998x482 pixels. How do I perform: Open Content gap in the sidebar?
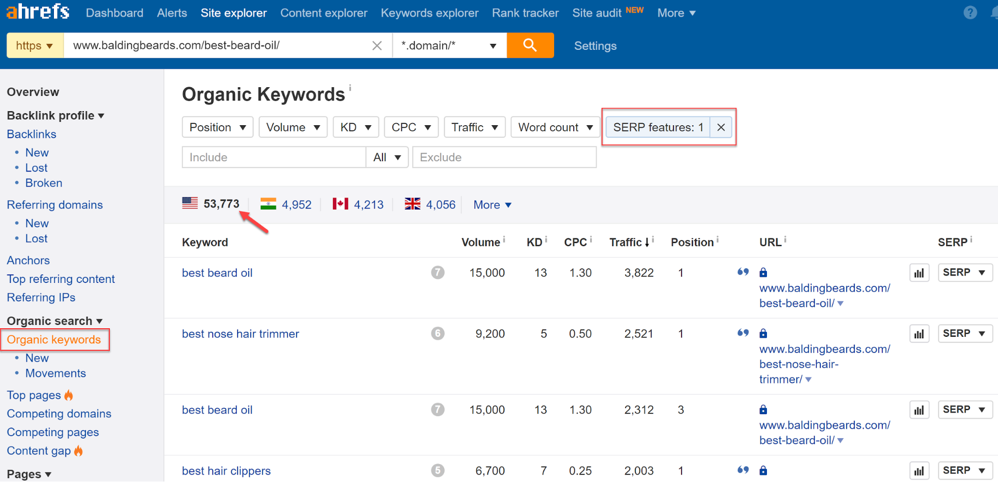(39, 451)
